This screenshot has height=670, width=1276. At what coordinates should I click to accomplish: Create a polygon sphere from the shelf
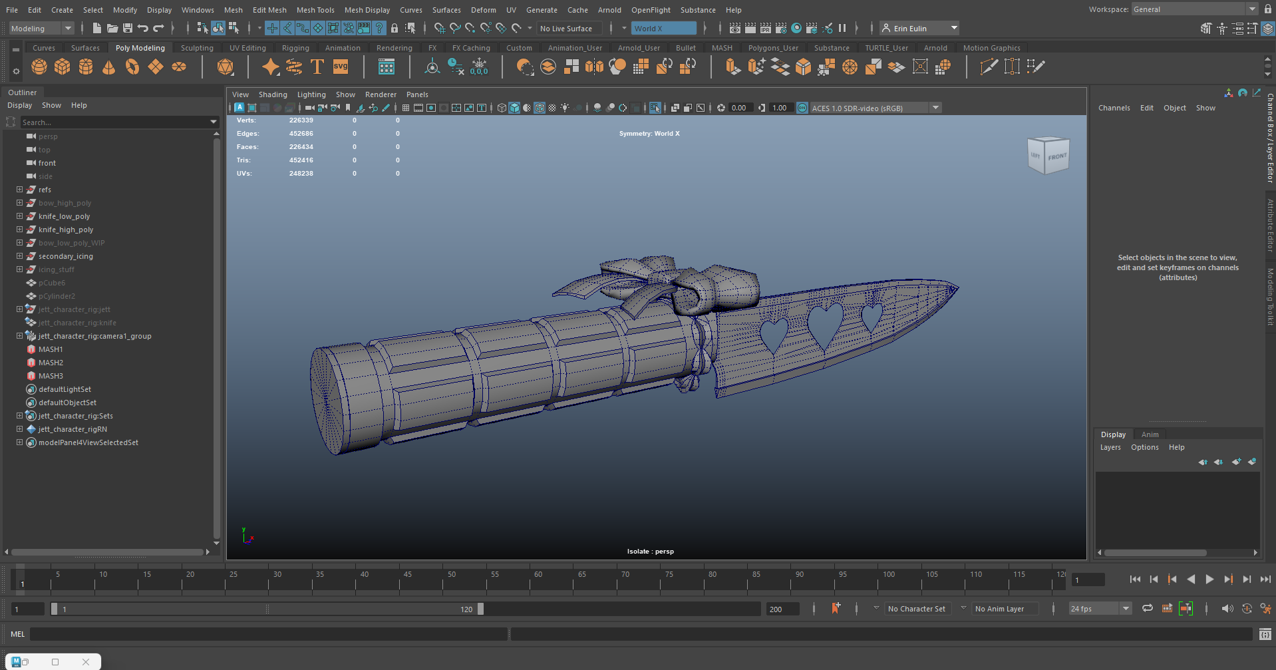tap(39, 67)
